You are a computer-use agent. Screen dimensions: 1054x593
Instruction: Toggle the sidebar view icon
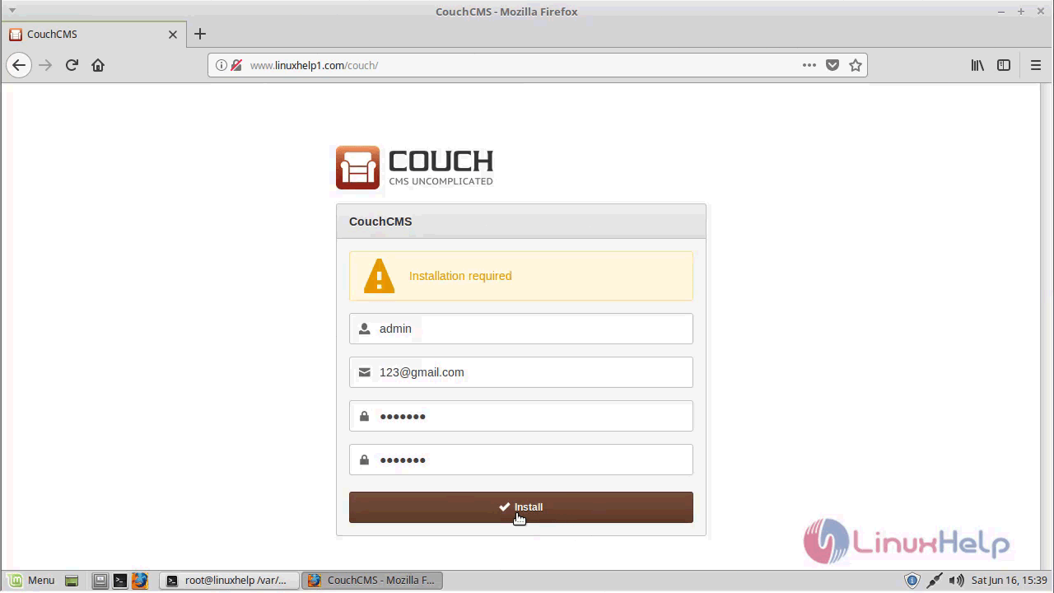[x=1004, y=65]
